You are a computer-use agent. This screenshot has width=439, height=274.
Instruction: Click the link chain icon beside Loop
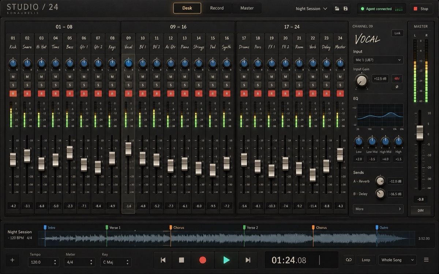tap(349, 260)
